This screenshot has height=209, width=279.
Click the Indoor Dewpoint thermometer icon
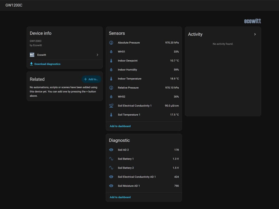111,61
